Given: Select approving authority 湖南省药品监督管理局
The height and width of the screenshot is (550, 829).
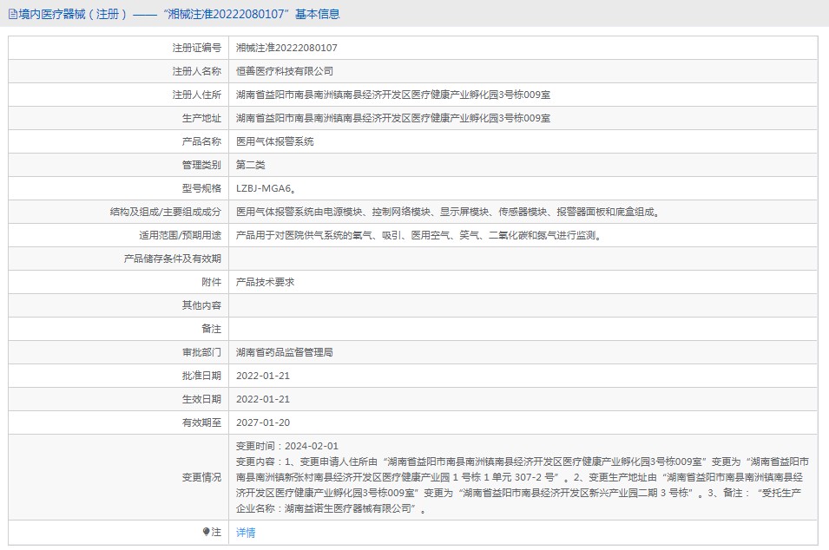Looking at the screenshot, I should [285, 352].
